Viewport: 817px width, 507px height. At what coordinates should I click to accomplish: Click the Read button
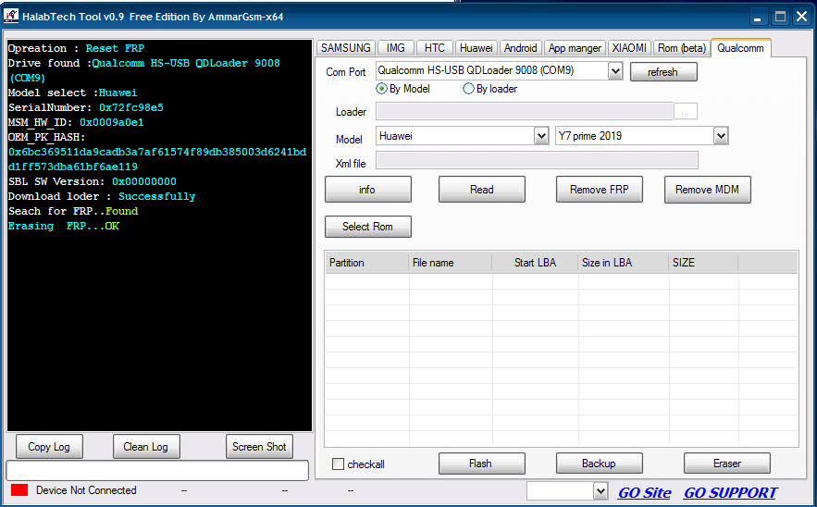[481, 189]
